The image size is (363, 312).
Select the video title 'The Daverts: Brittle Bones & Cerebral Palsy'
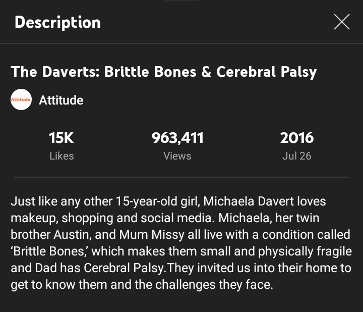click(164, 71)
